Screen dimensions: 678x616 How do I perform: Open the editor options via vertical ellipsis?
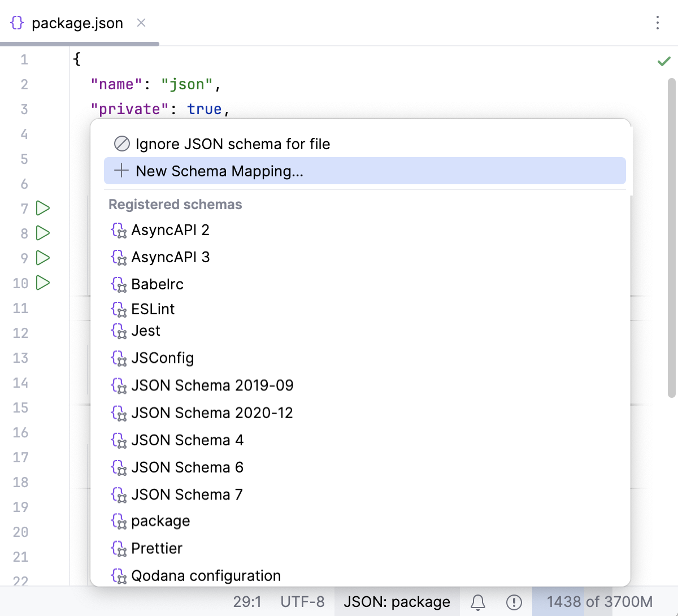pyautogui.click(x=658, y=23)
